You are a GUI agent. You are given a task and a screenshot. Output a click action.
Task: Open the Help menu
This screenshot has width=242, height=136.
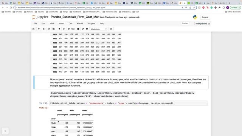102,23
